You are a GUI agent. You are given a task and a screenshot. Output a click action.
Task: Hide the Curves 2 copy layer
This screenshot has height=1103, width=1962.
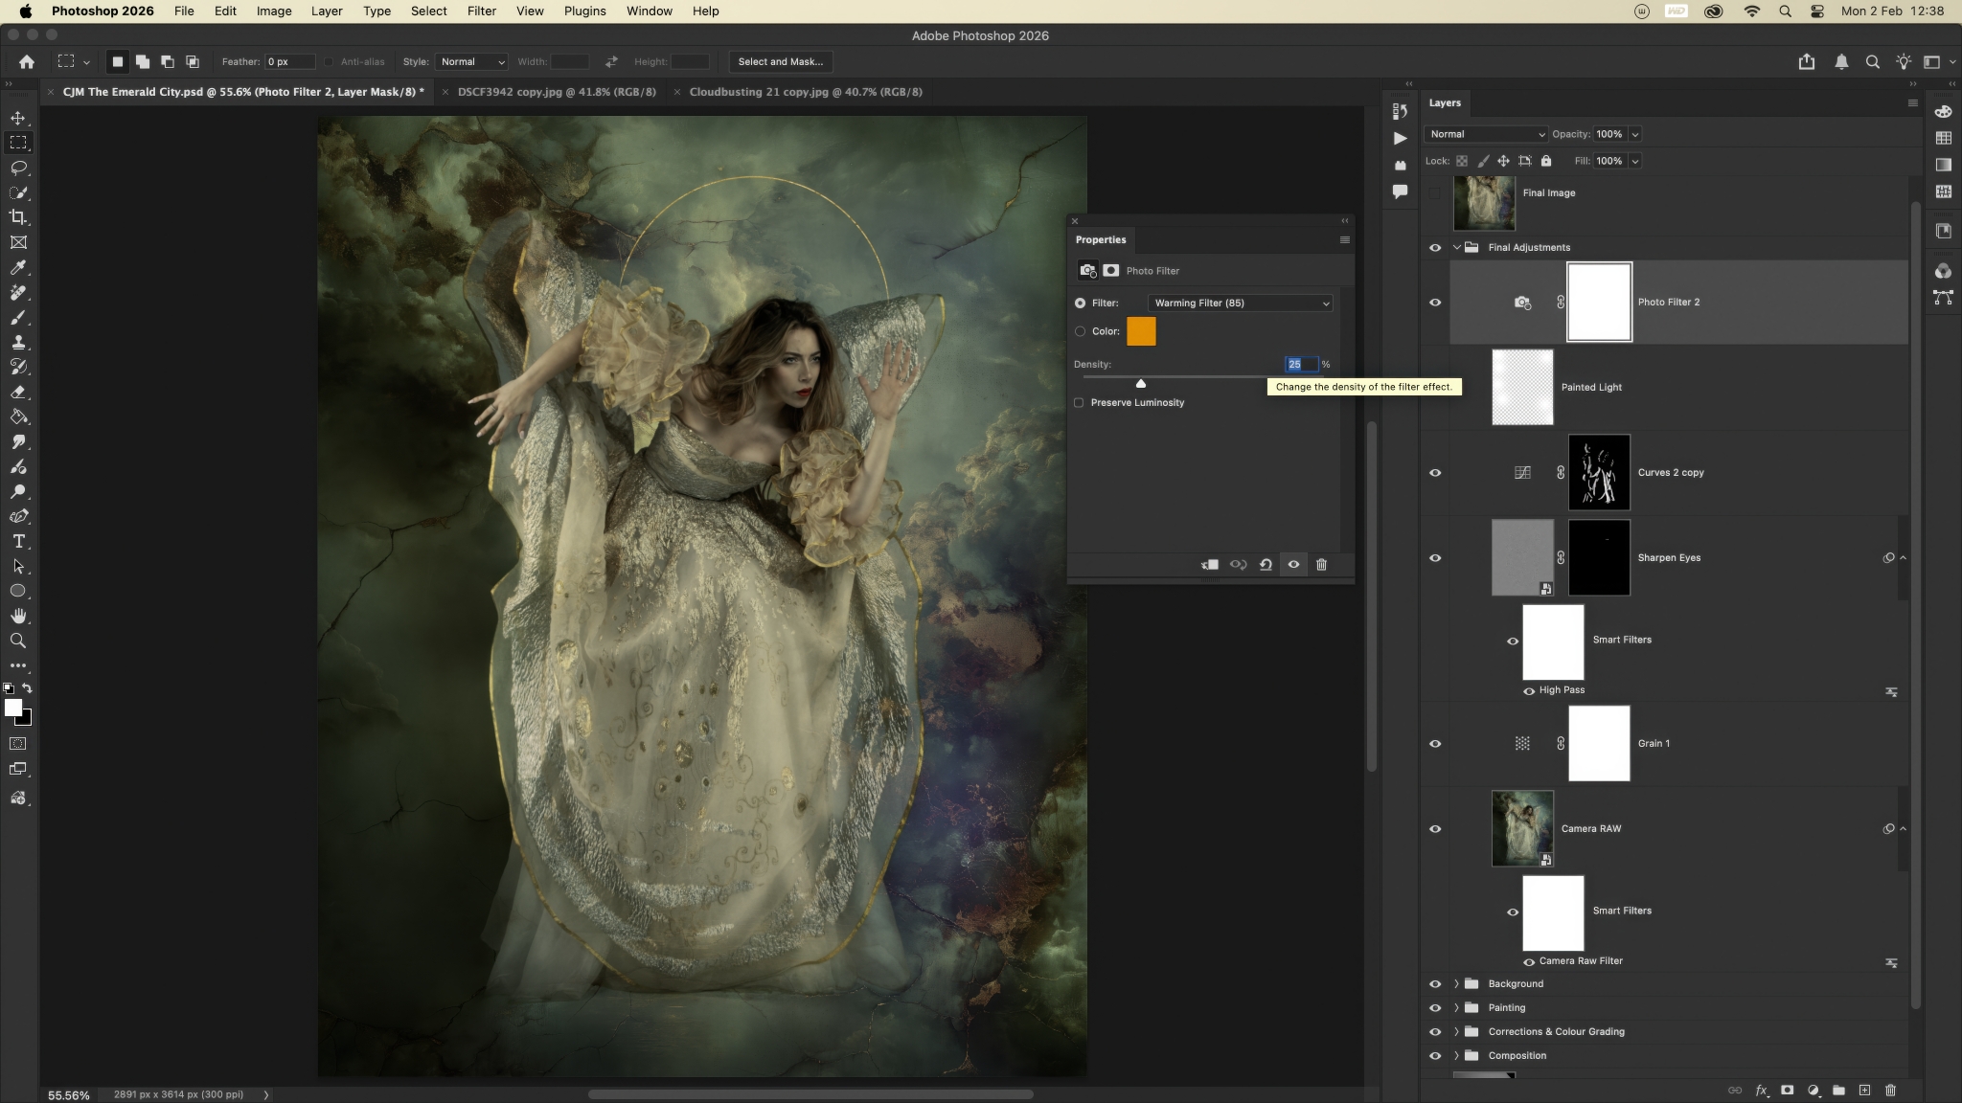click(1435, 473)
